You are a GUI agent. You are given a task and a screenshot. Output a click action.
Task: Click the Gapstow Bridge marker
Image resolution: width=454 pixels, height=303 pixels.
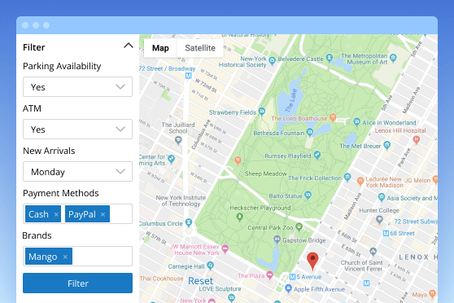point(277,239)
